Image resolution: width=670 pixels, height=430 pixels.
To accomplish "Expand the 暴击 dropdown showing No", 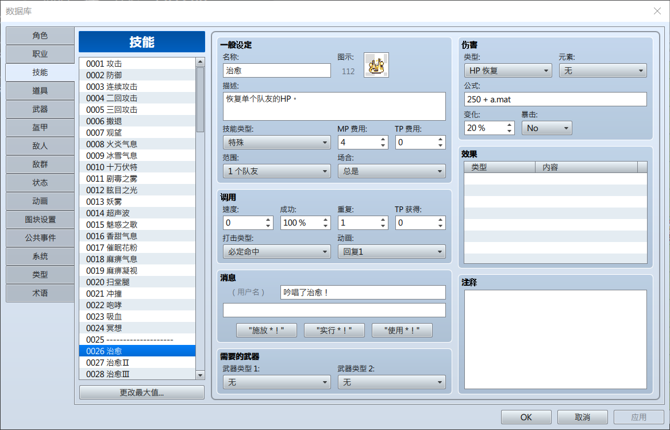I will 546,128.
